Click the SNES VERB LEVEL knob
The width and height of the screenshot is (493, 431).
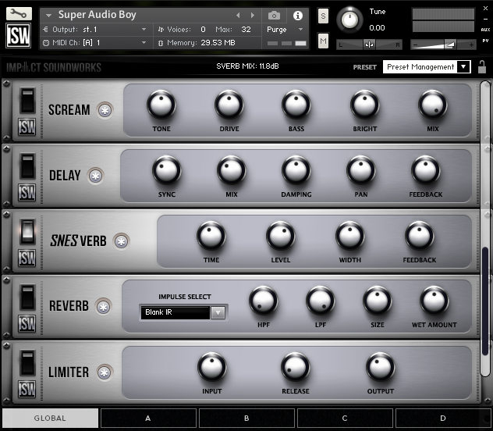pos(281,236)
